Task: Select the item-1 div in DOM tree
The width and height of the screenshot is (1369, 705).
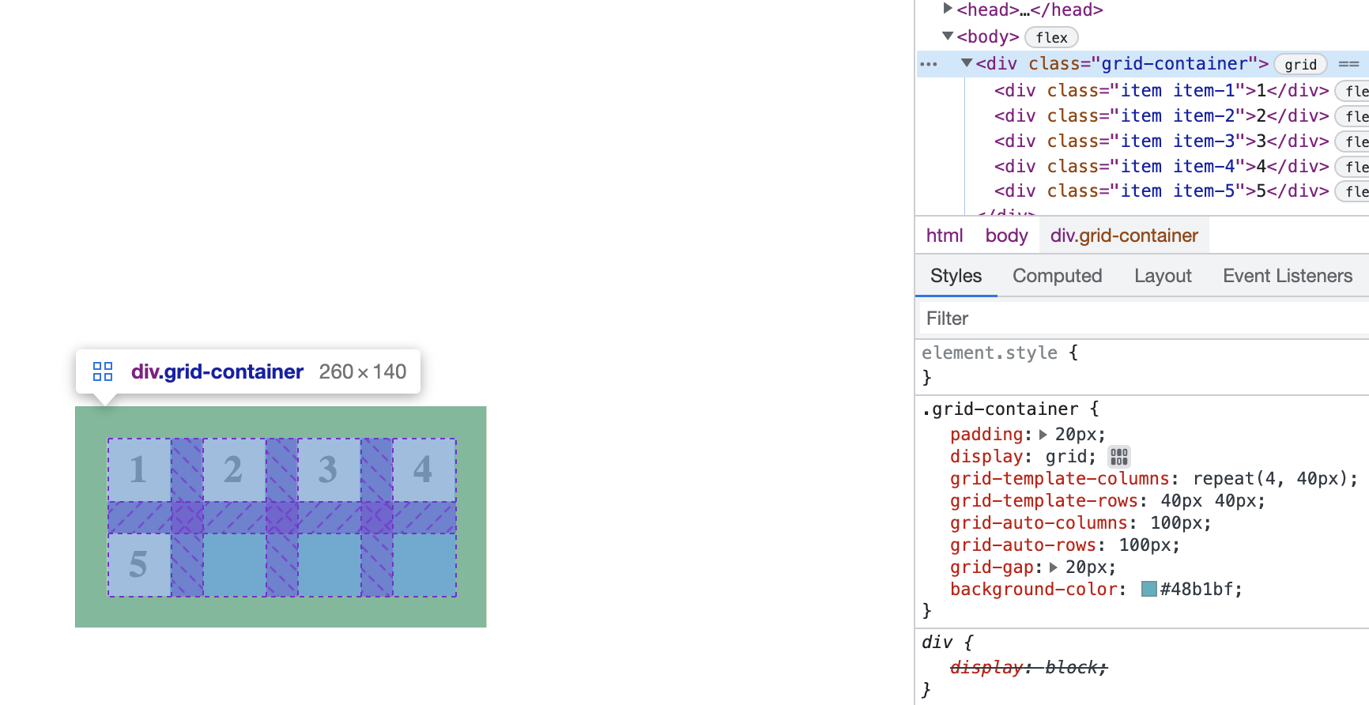Action: [x=1162, y=91]
